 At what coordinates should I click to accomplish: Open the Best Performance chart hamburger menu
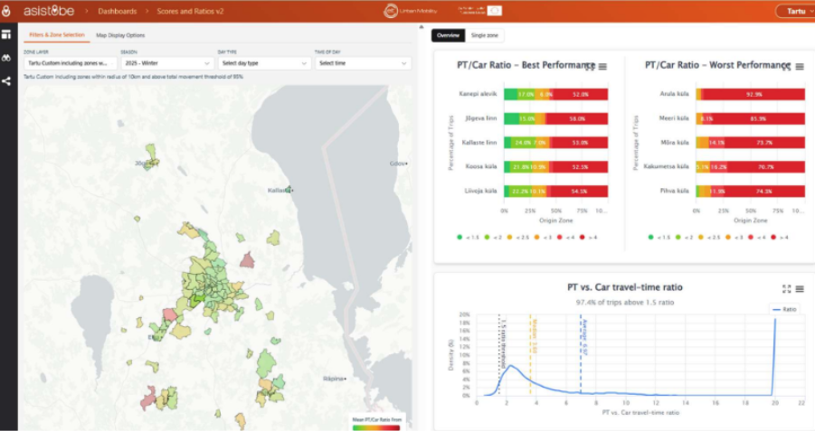(603, 67)
